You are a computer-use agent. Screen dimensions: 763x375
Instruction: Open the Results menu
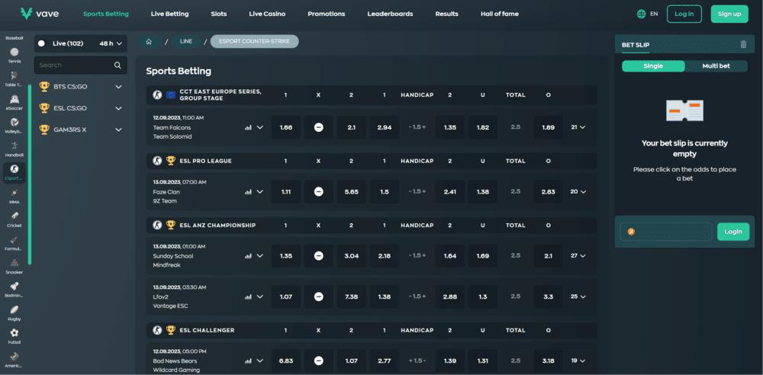click(446, 14)
